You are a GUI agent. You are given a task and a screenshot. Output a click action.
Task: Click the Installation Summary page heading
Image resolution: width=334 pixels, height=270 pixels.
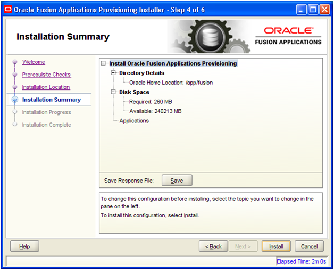tap(63, 37)
